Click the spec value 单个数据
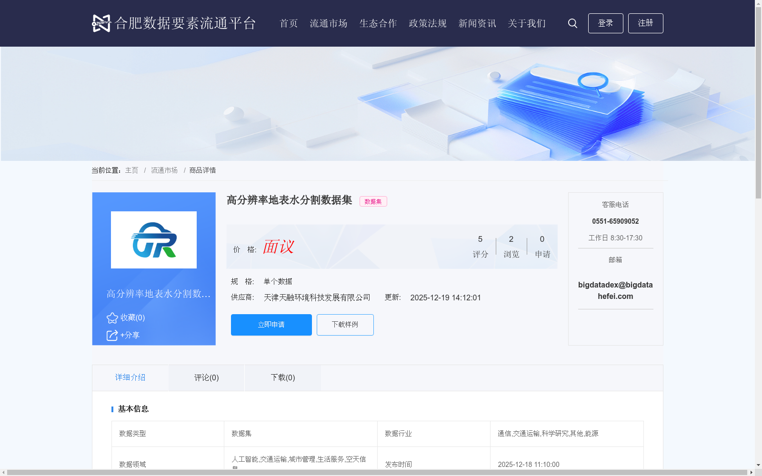The height and width of the screenshot is (476, 762). pos(278,281)
